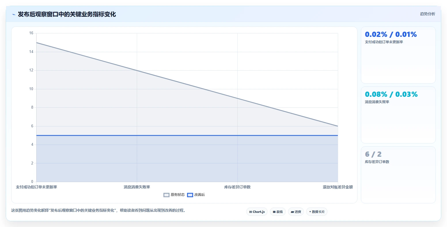
Task: Click the 0.02% / 0.01% metric value
Action: tap(391, 35)
